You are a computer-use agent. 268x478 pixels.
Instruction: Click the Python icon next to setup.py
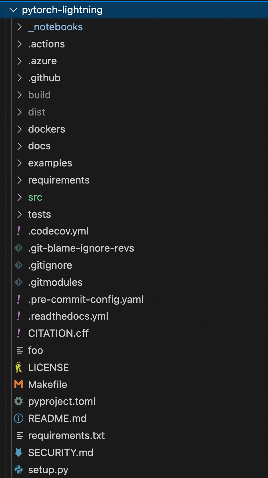(19, 470)
